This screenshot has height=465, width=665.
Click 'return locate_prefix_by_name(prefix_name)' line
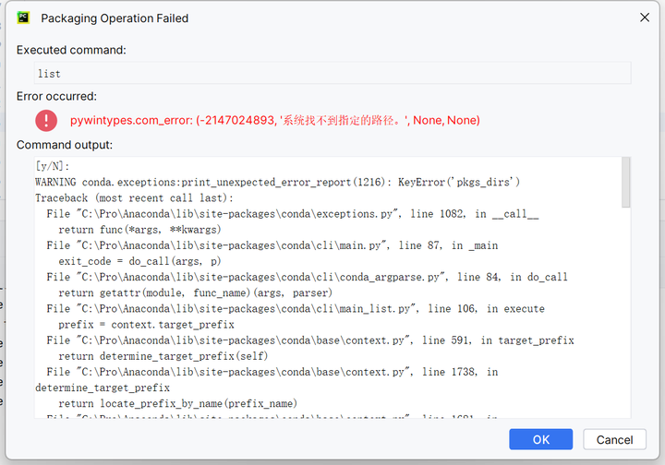click(x=177, y=403)
